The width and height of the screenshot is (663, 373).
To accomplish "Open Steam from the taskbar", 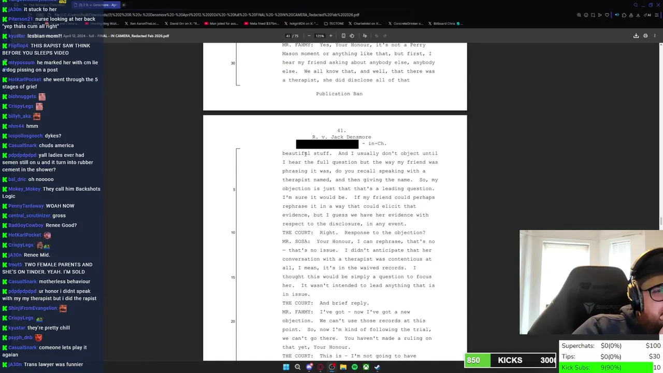I will [x=377, y=367].
